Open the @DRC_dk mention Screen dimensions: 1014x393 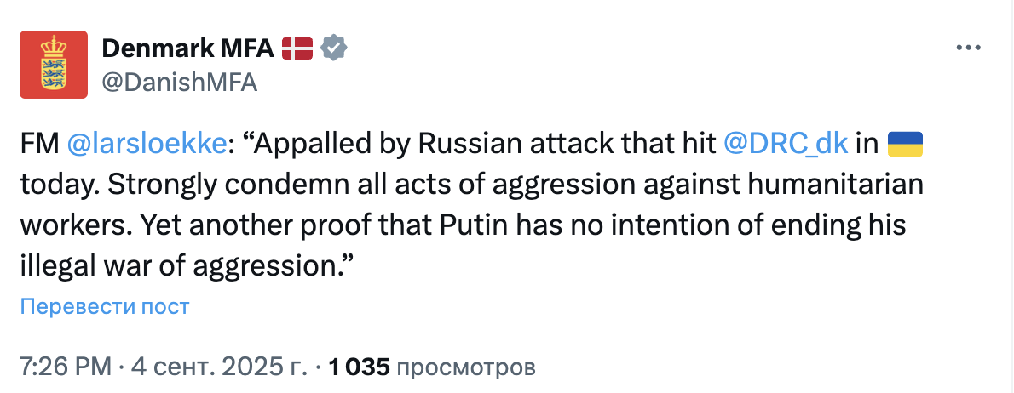(x=785, y=145)
